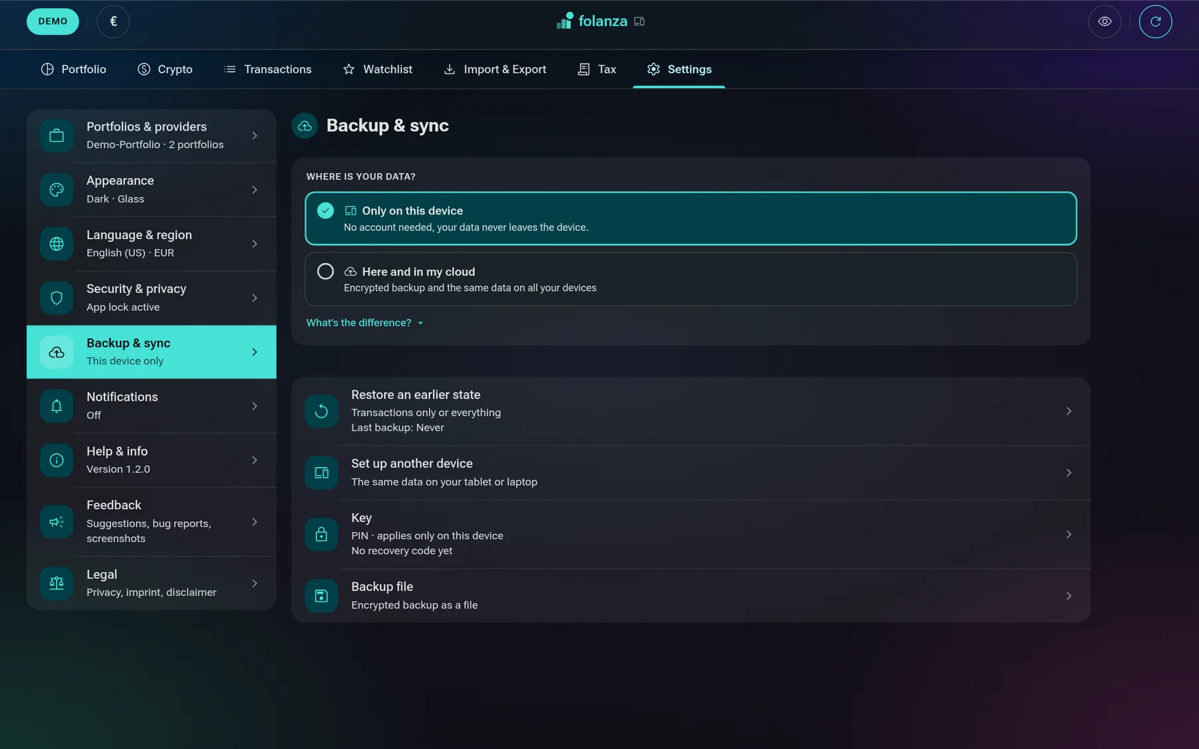
Task: Click the Restore an earlier state icon
Action: coord(322,411)
